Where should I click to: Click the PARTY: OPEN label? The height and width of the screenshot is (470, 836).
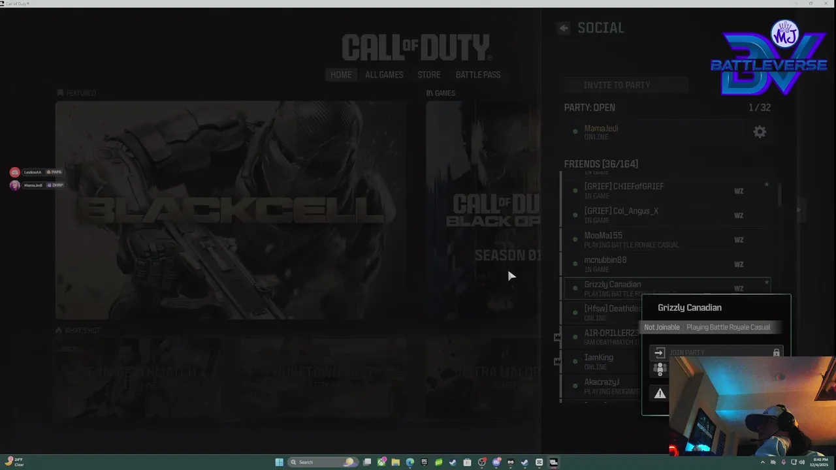click(590, 108)
